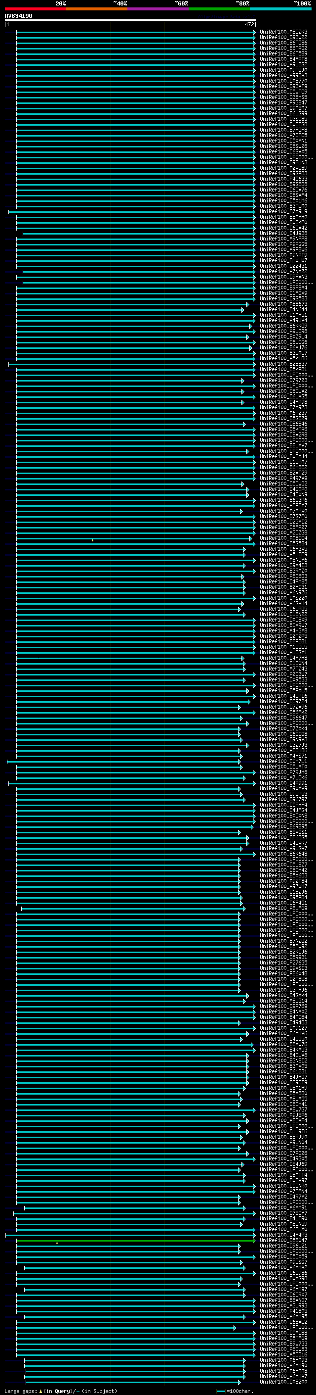Open hit UniRef100_B6TD86

click(283, 43)
